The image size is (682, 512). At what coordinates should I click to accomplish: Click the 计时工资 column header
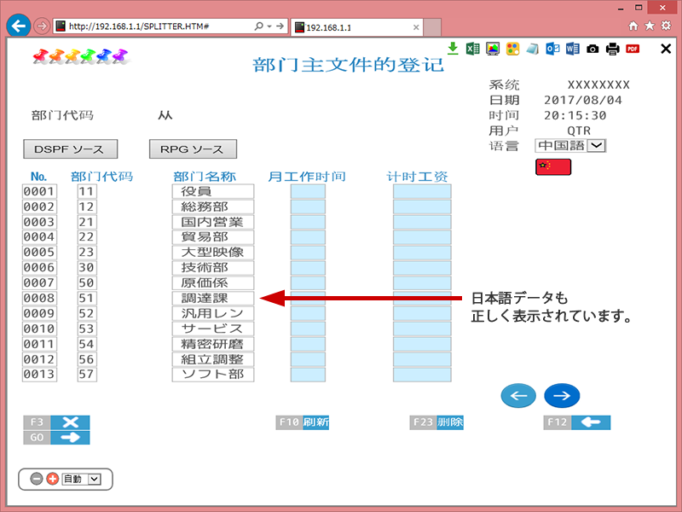(x=418, y=177)
